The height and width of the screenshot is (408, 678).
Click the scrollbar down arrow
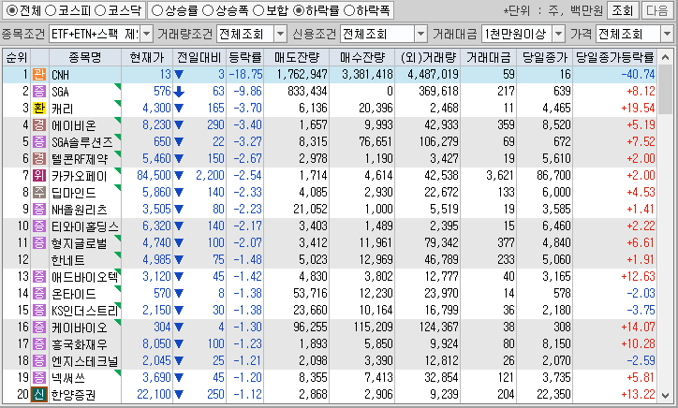[x=666, y=395]
